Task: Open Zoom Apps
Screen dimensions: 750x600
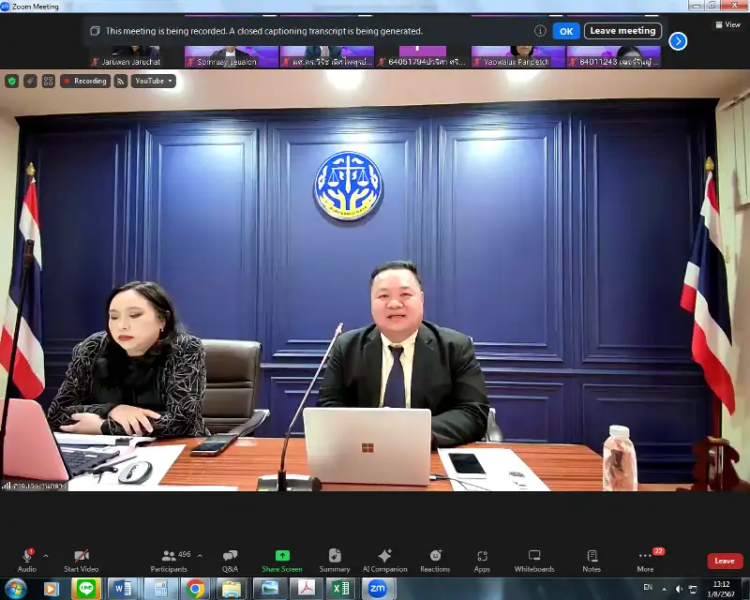Action: (x=482, y=558)
